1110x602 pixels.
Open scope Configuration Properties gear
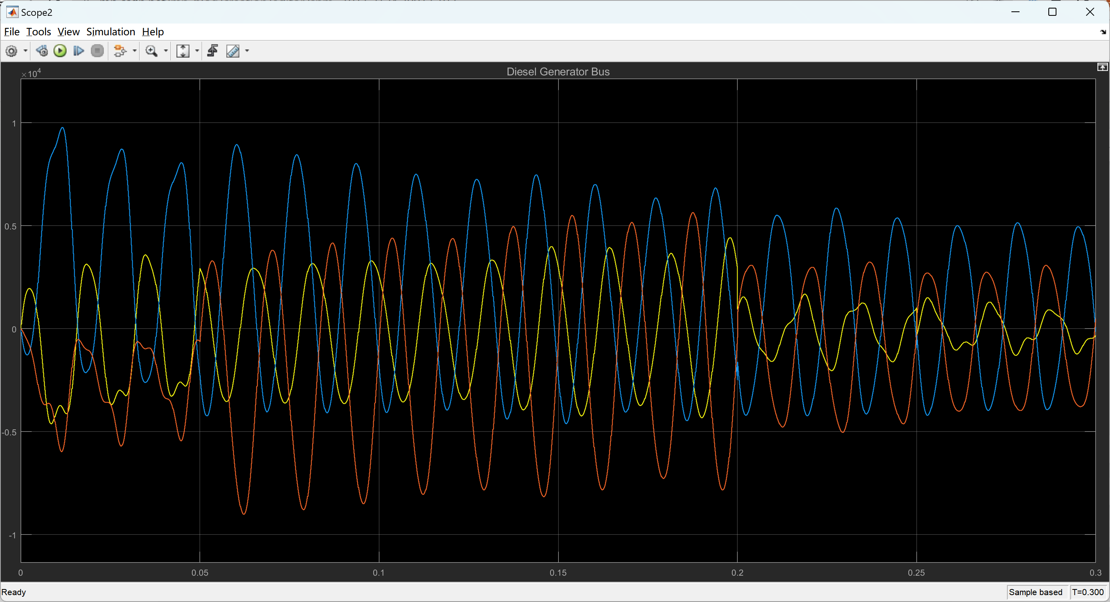[x=11, y=51]
